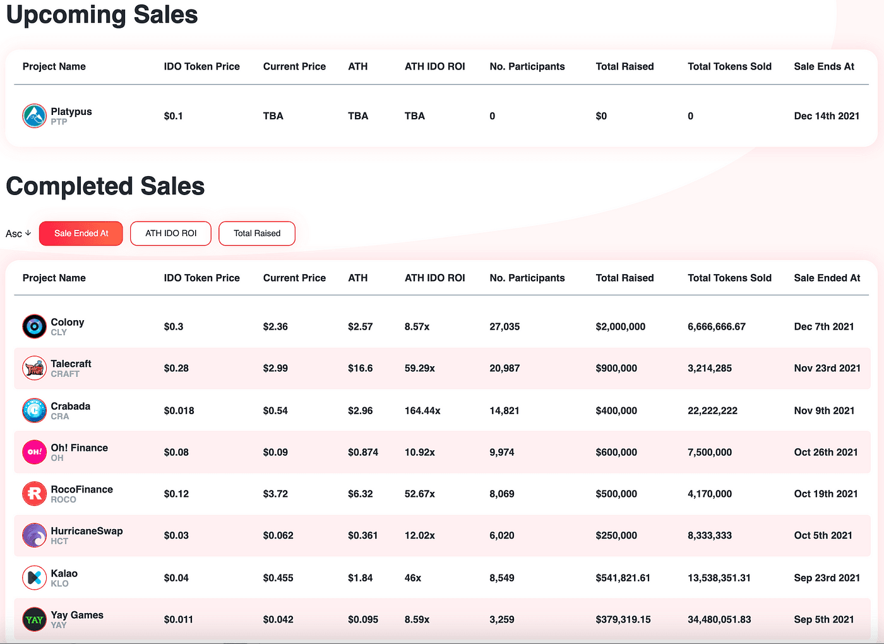
Task: Select Colony ATH IDO ROI '8.57x'
Action: click(417, 326)
